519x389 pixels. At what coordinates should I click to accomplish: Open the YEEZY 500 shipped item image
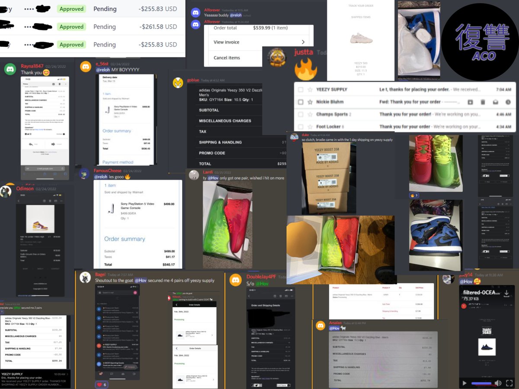point(361,39)
